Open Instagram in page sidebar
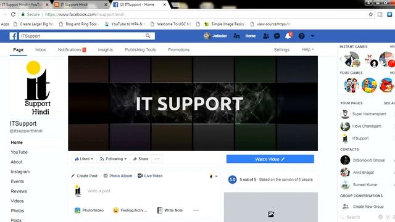 [x=20, y=171]
